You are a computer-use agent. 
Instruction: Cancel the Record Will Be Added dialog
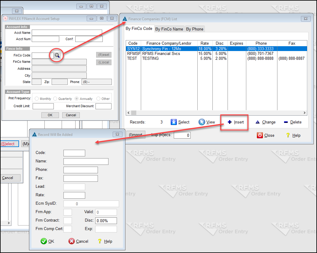point(72,241)
